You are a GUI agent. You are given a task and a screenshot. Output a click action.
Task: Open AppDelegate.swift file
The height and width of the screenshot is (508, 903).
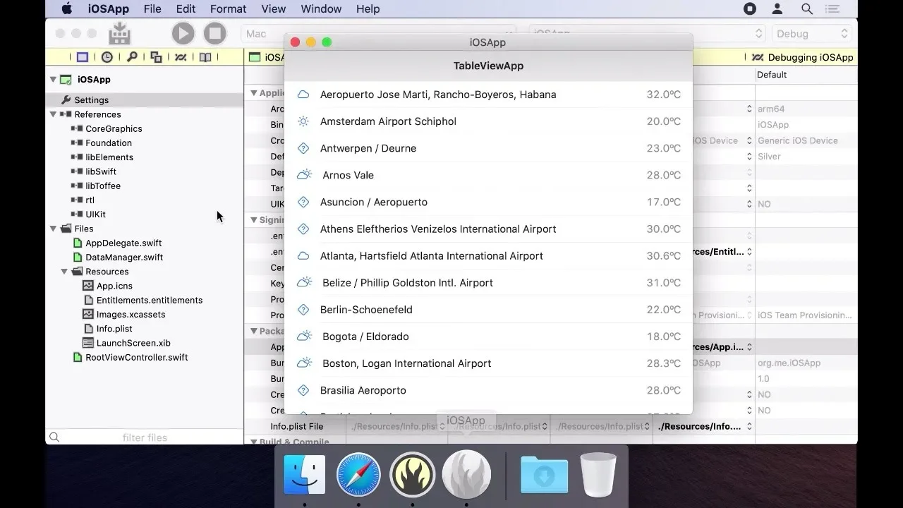[123, 243]
